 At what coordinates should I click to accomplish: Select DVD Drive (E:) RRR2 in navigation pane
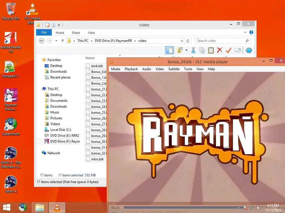pos(65,135)
